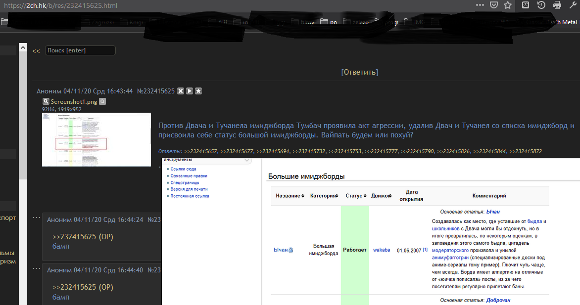Click the play icon beside post number
This screenshot has width=580, height=305.
coord(190,91)
